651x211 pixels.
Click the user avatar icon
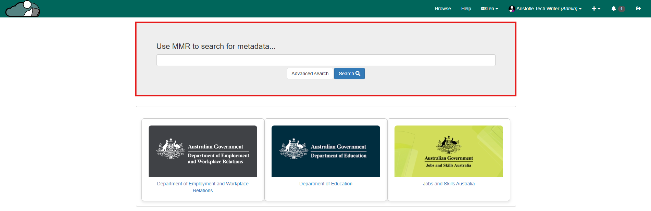tap(512, 9)
